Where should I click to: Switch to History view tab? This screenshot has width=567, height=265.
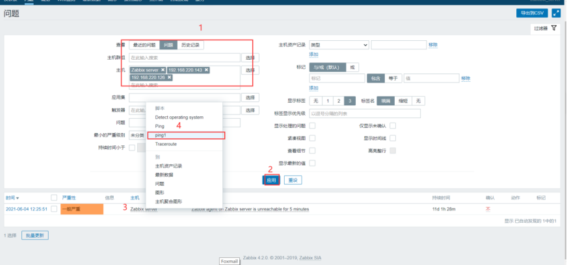coord(191,45)
